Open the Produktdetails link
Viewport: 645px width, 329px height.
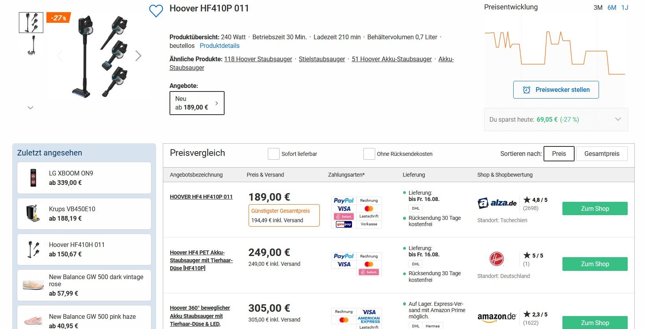[219, 46]
